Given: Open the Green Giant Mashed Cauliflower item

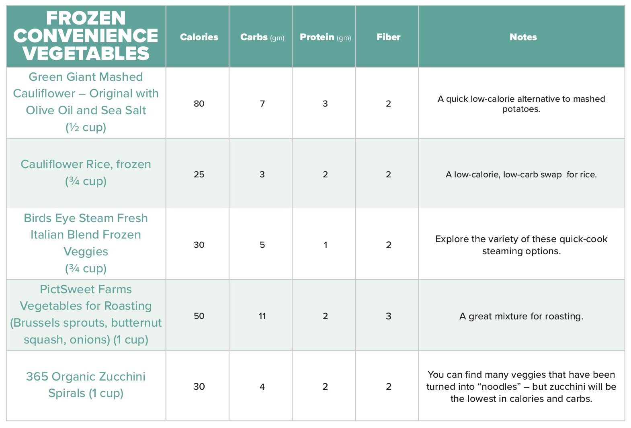Looking at the screenshot, I should 86,102.
